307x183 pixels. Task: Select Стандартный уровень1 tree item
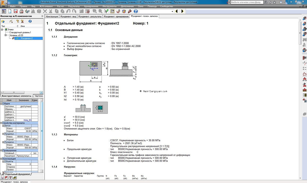20,32
